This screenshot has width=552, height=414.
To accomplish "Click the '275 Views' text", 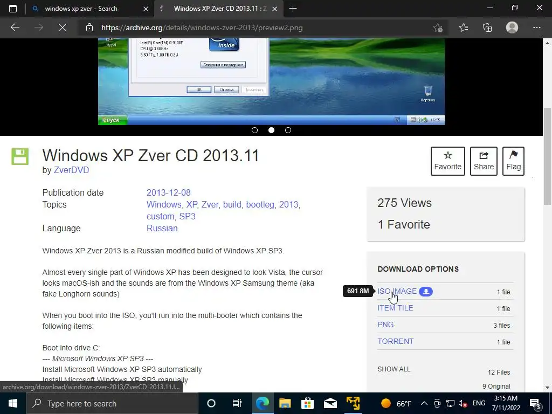I will point(404,203).
